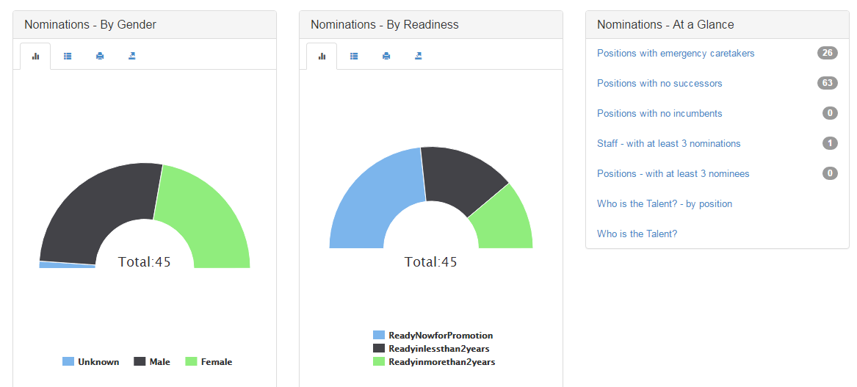Toggle Readyinlessthan2years legend entry
Viewport: 857px width, 387px height.
431,348
